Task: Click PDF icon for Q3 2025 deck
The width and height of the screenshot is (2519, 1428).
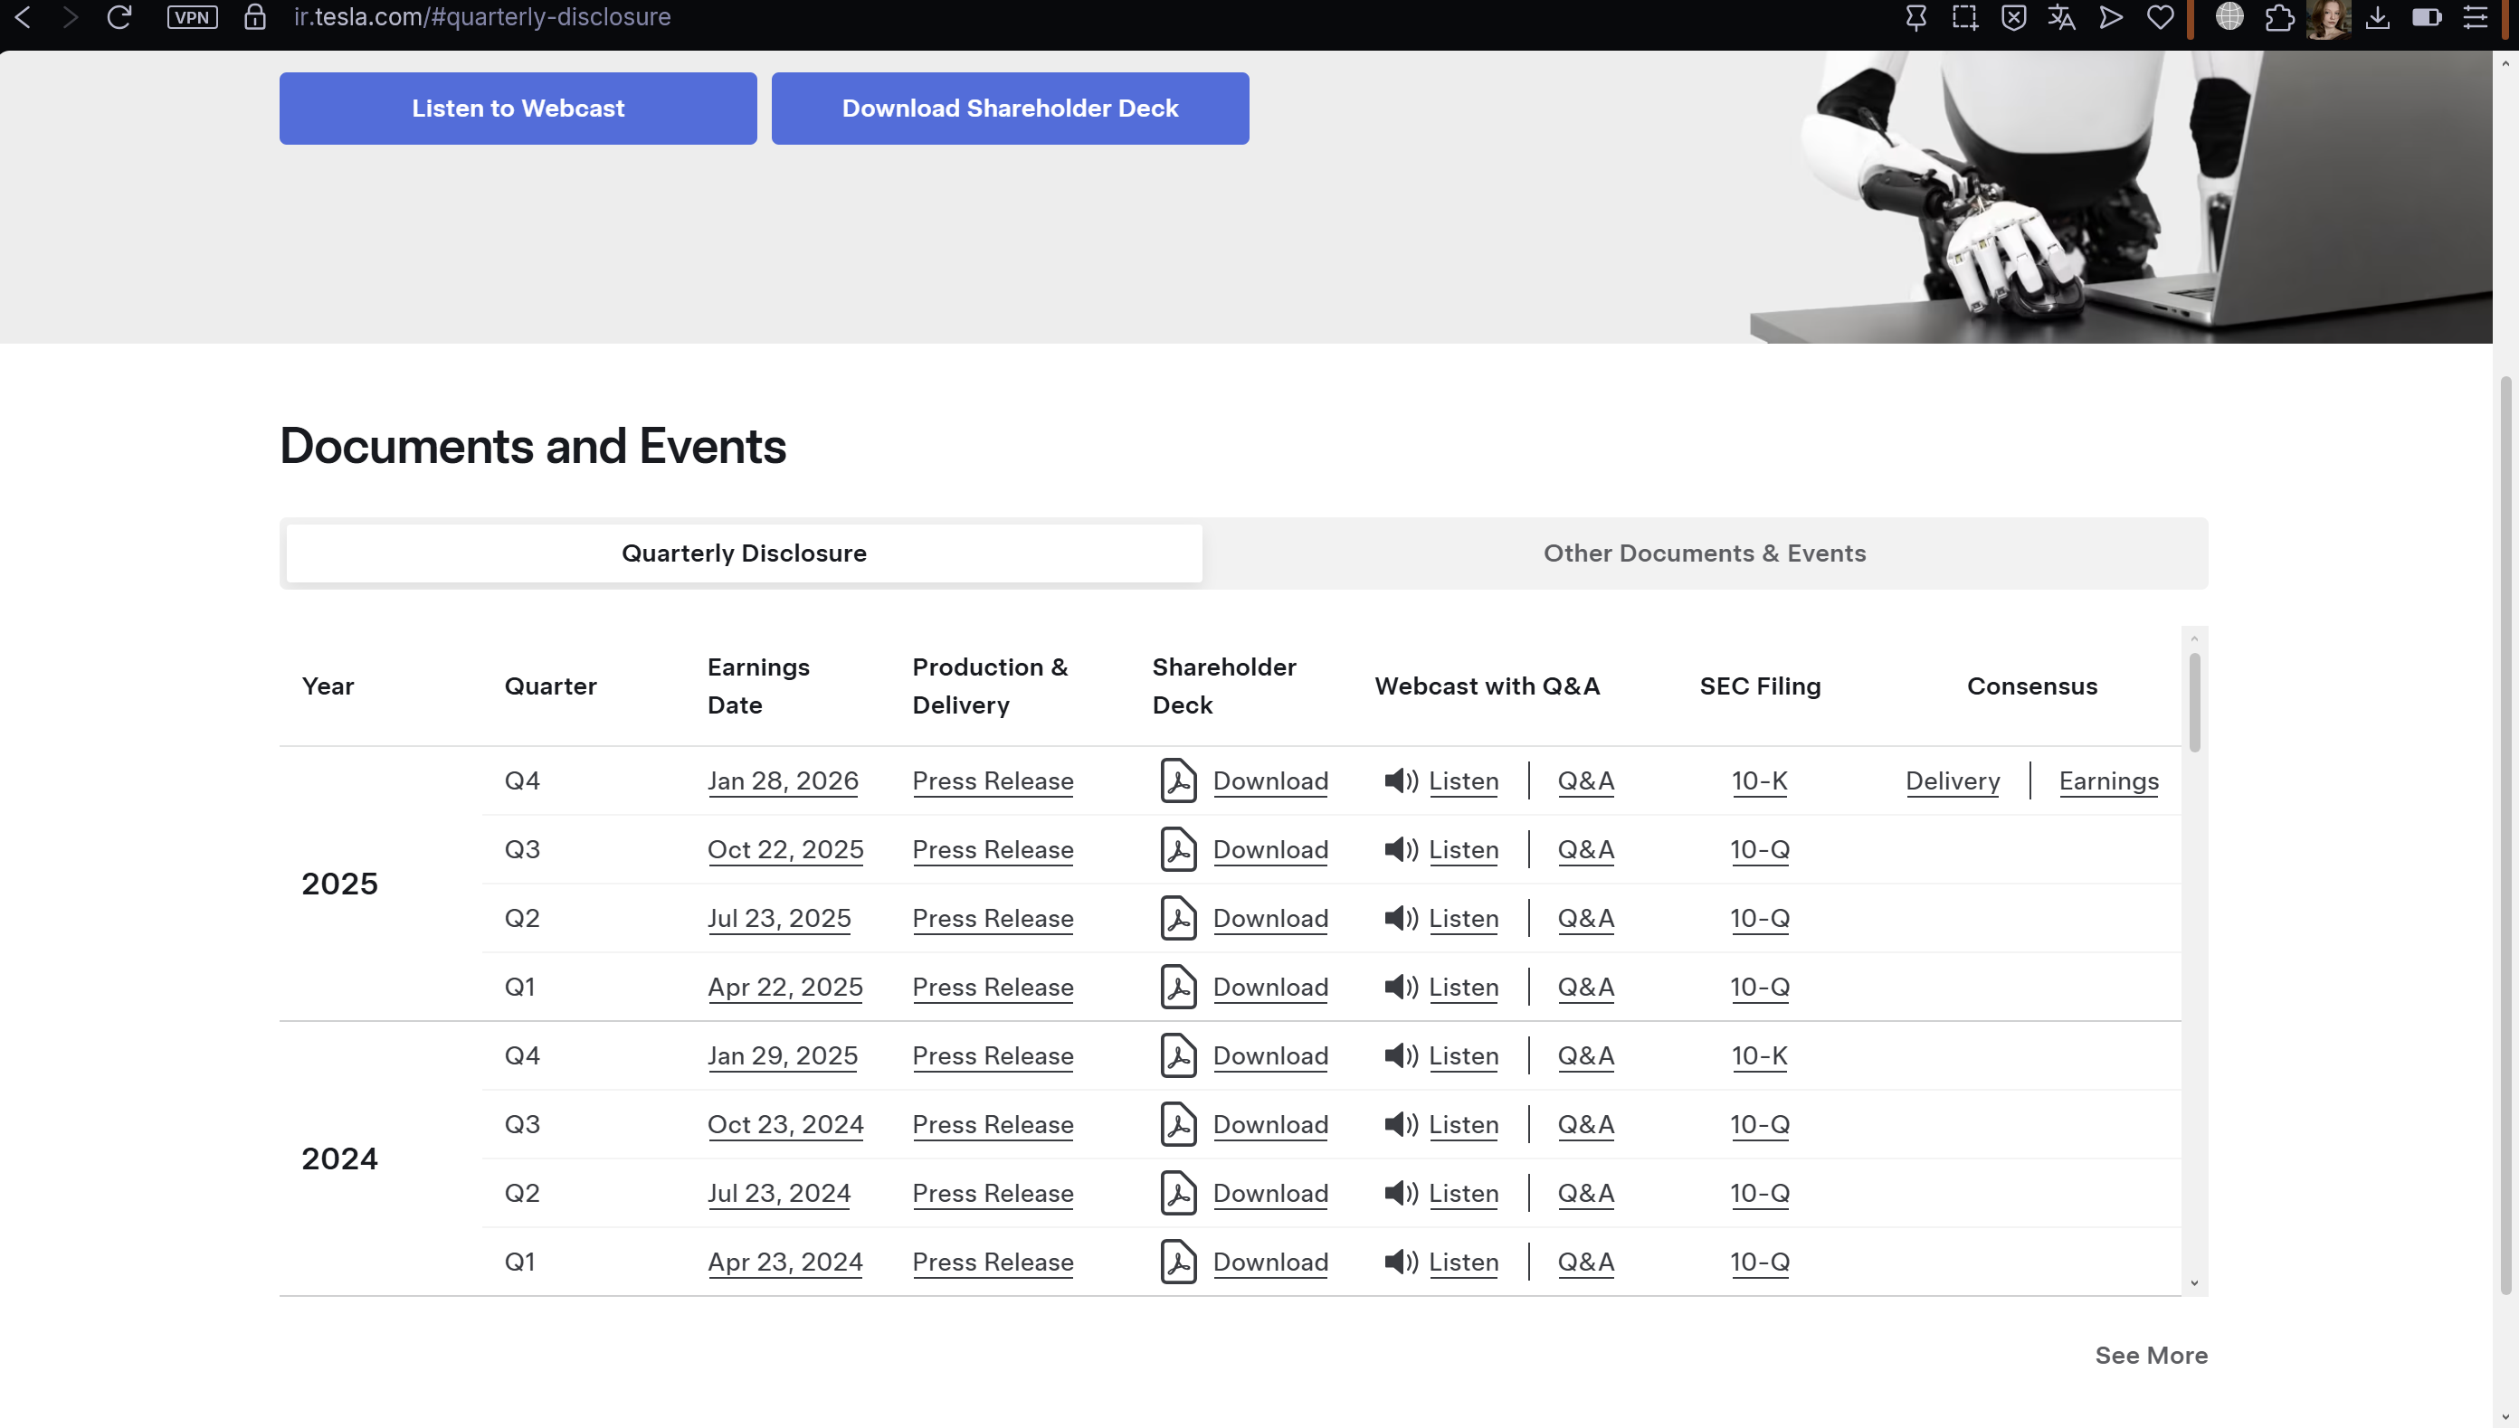Action: (x=1178, y=849)
